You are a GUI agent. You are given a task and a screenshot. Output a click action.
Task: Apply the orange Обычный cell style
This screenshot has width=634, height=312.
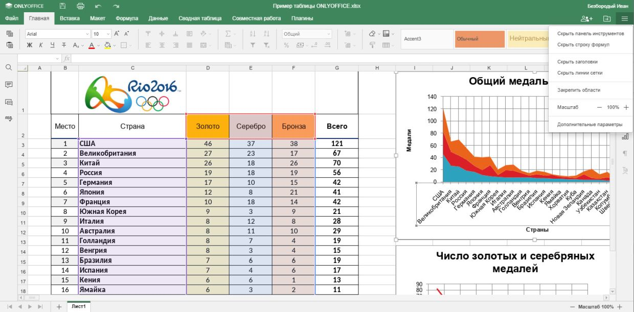(x=480, y=39)
